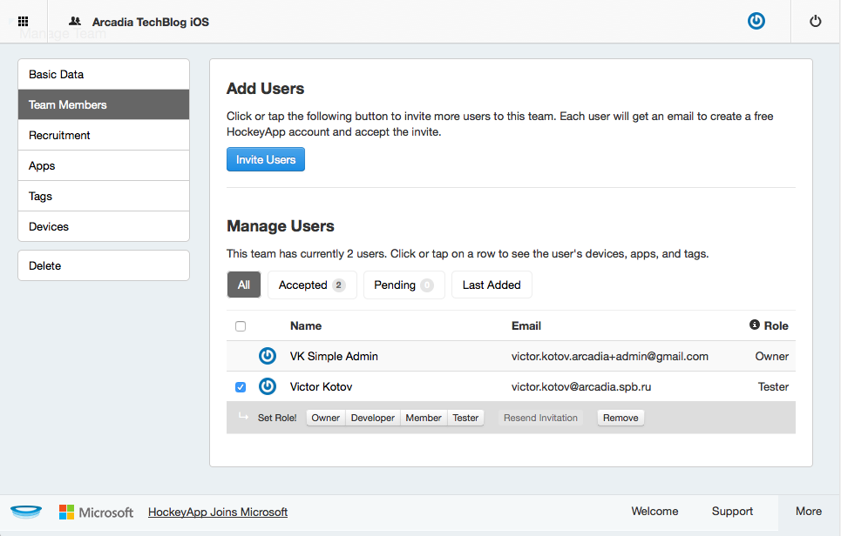Click the Victor Kotov name
The width and height of the screenshot is (841, 536).
tap(321, 386)
